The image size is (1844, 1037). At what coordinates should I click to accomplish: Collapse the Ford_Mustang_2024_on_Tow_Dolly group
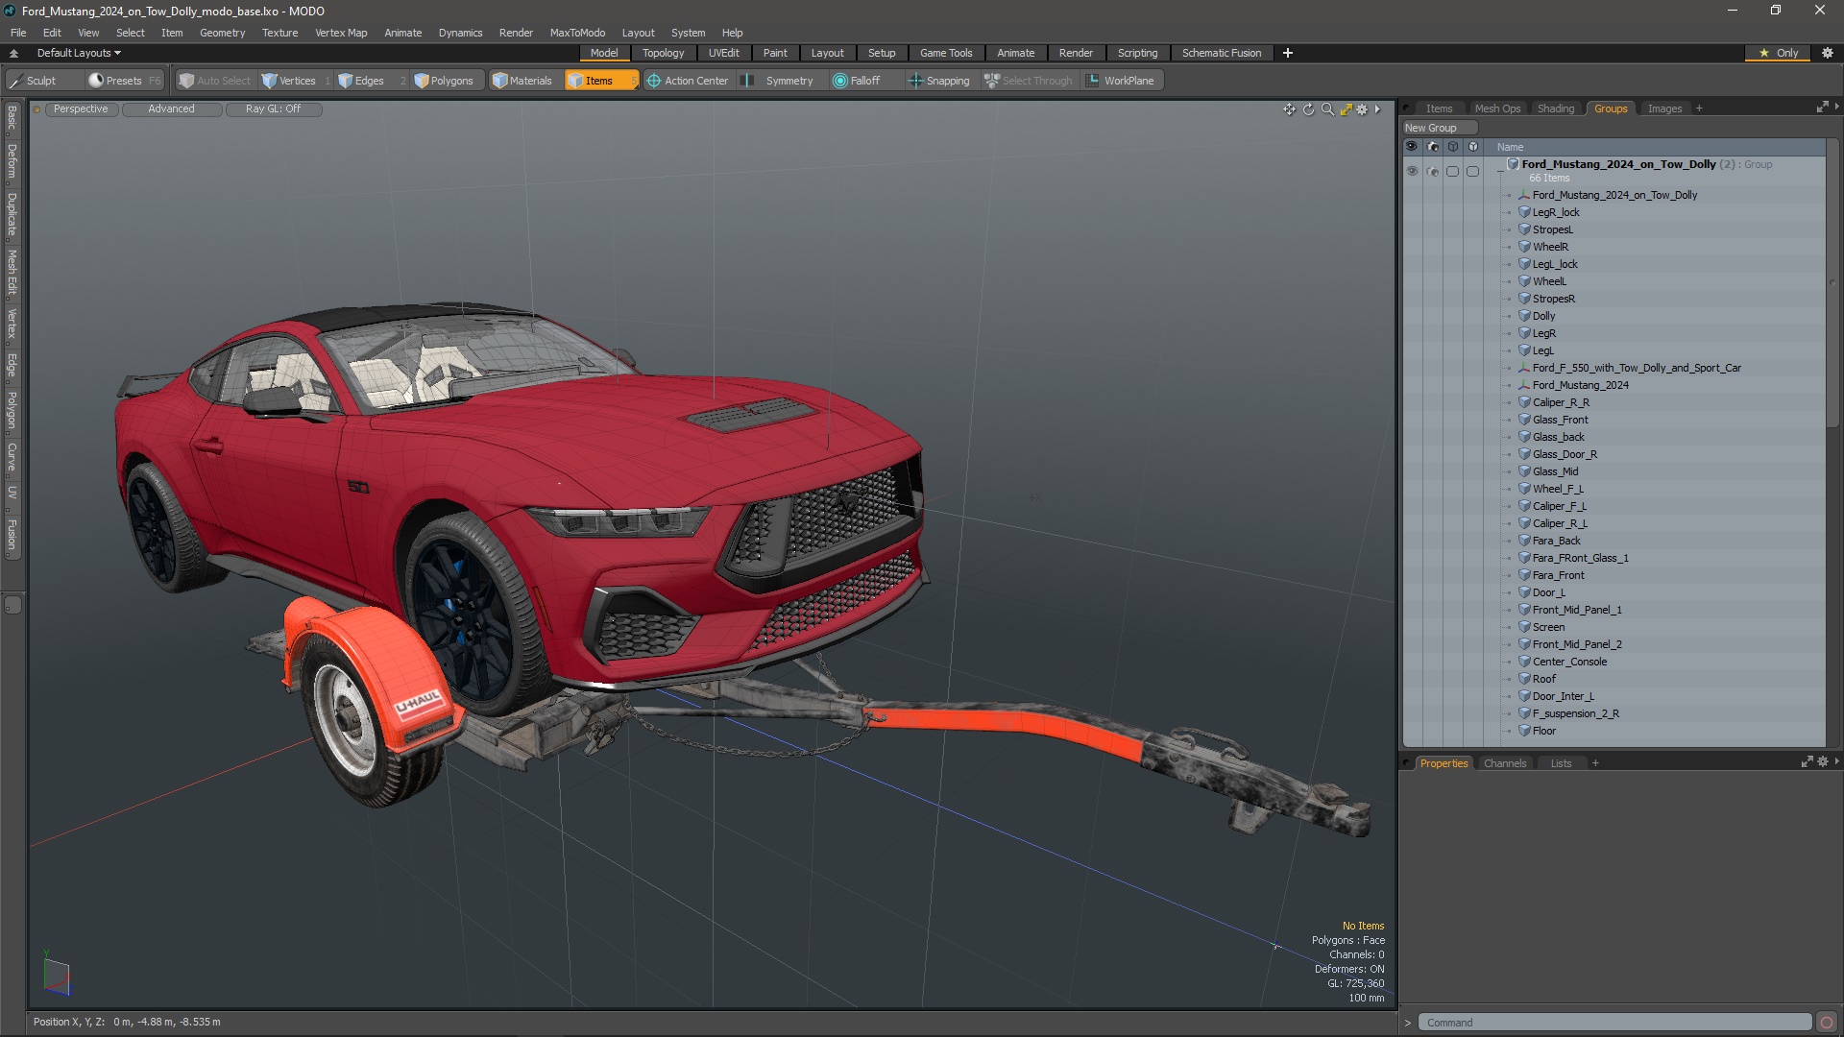pos(1501,171)
